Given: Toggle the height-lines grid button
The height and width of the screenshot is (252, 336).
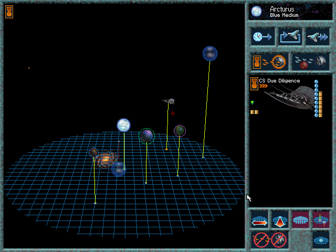Looking at the screenshot, I should 321,220.
